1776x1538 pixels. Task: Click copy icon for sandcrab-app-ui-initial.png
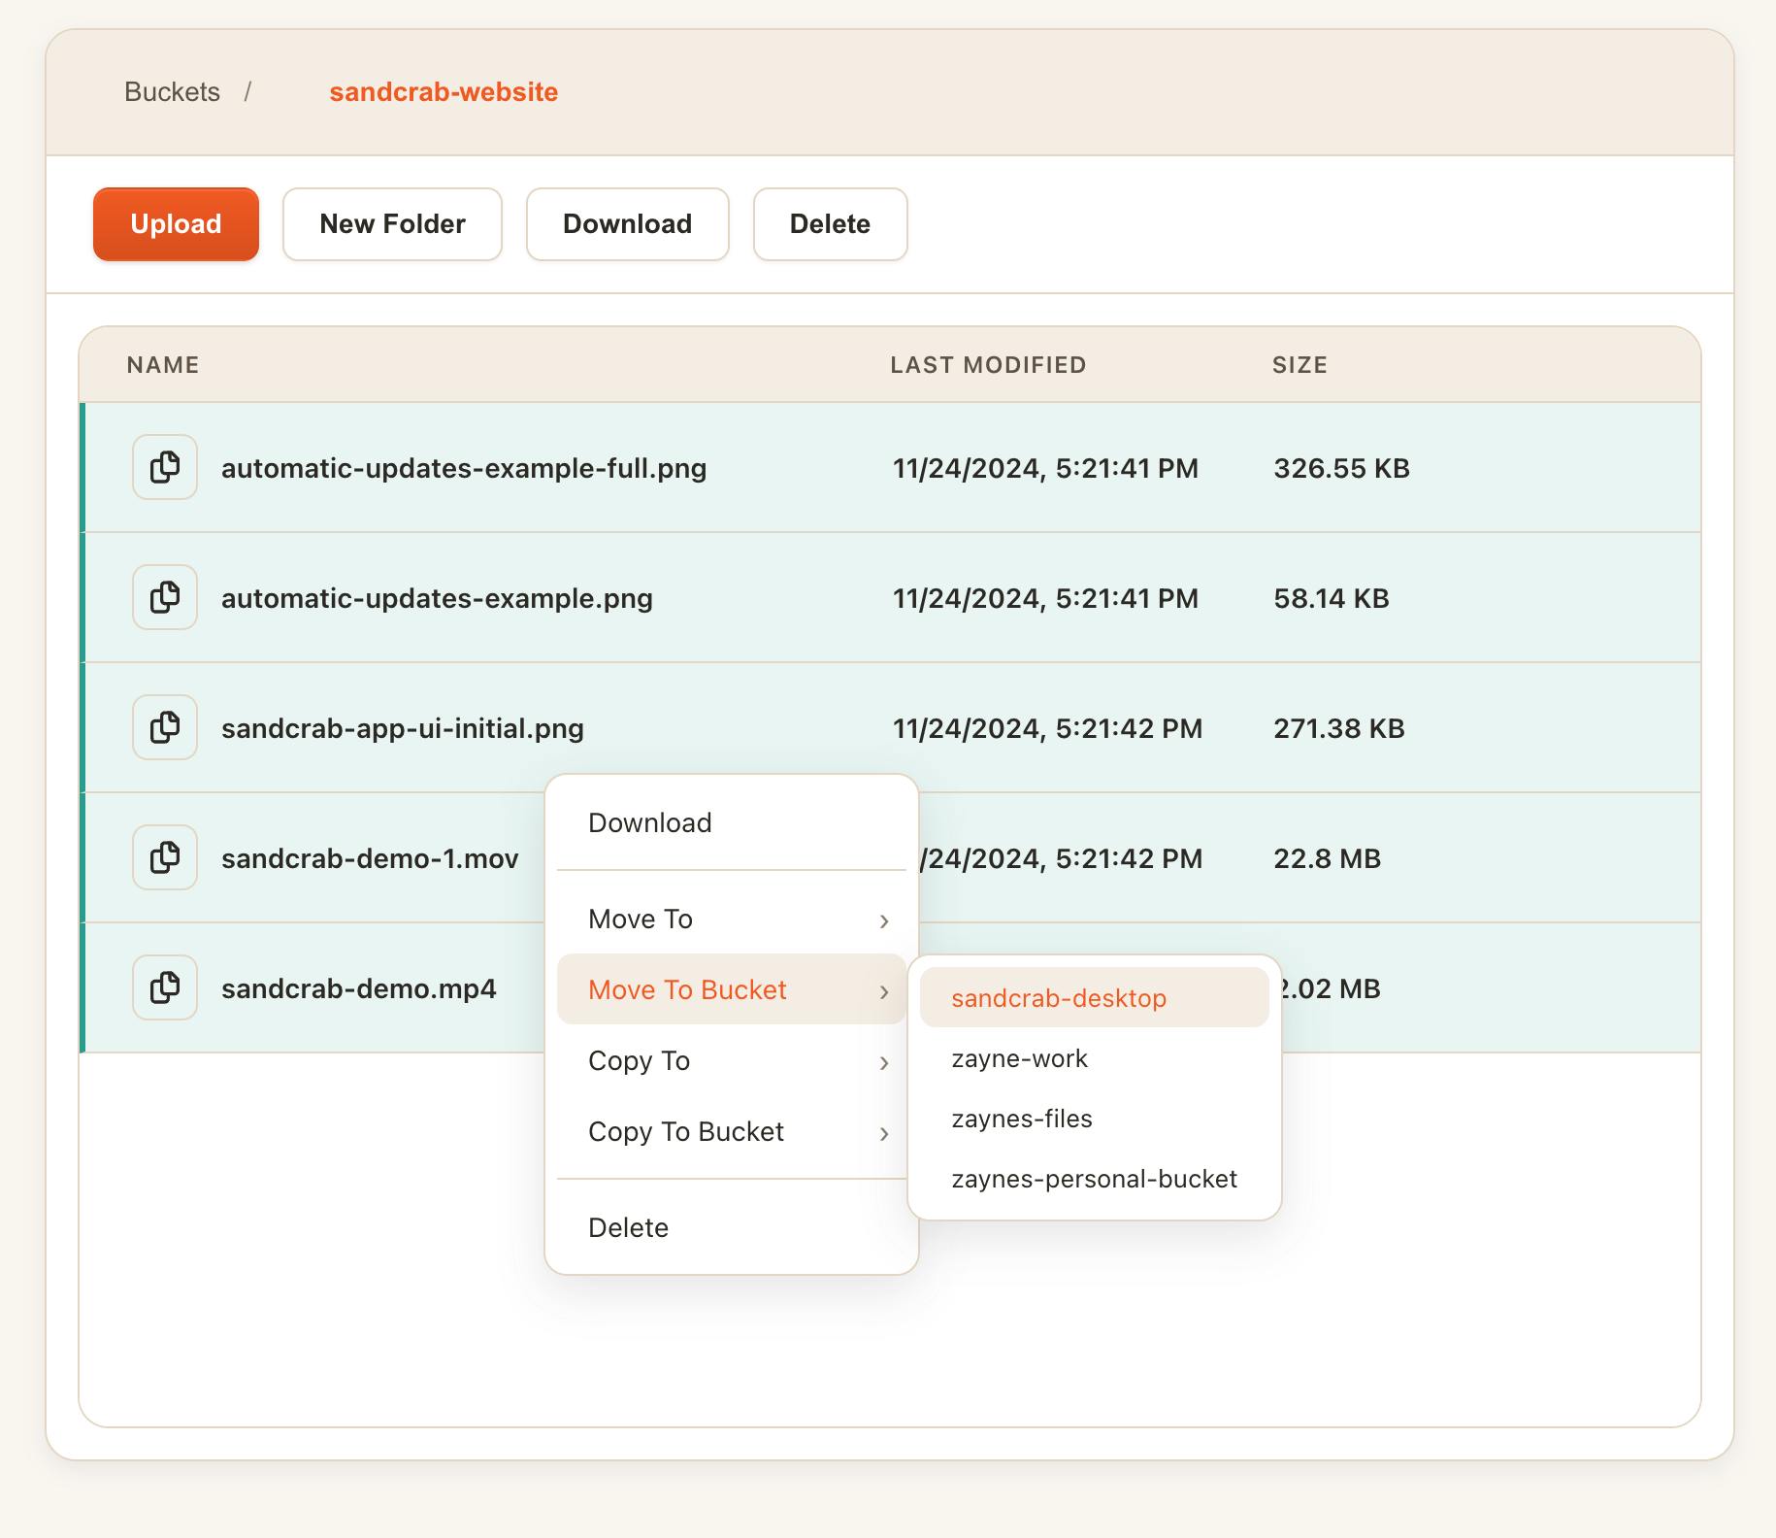(x=165, y=727)
